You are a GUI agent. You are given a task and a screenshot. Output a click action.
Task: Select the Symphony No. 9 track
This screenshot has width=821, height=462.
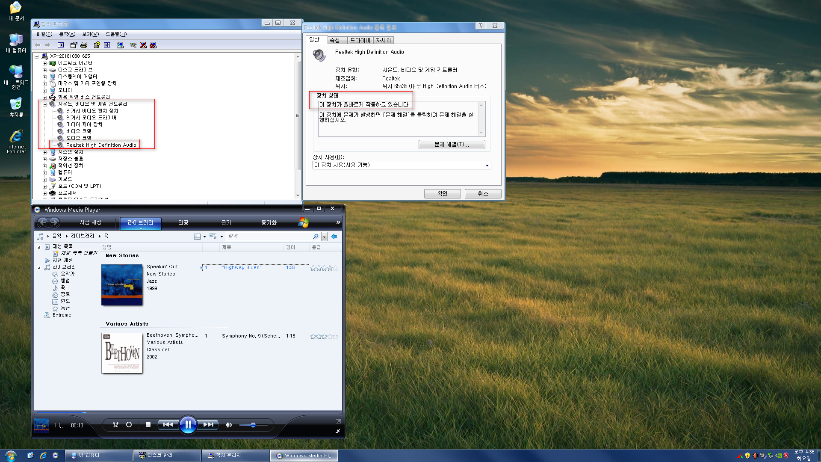[x=251, y=336]
